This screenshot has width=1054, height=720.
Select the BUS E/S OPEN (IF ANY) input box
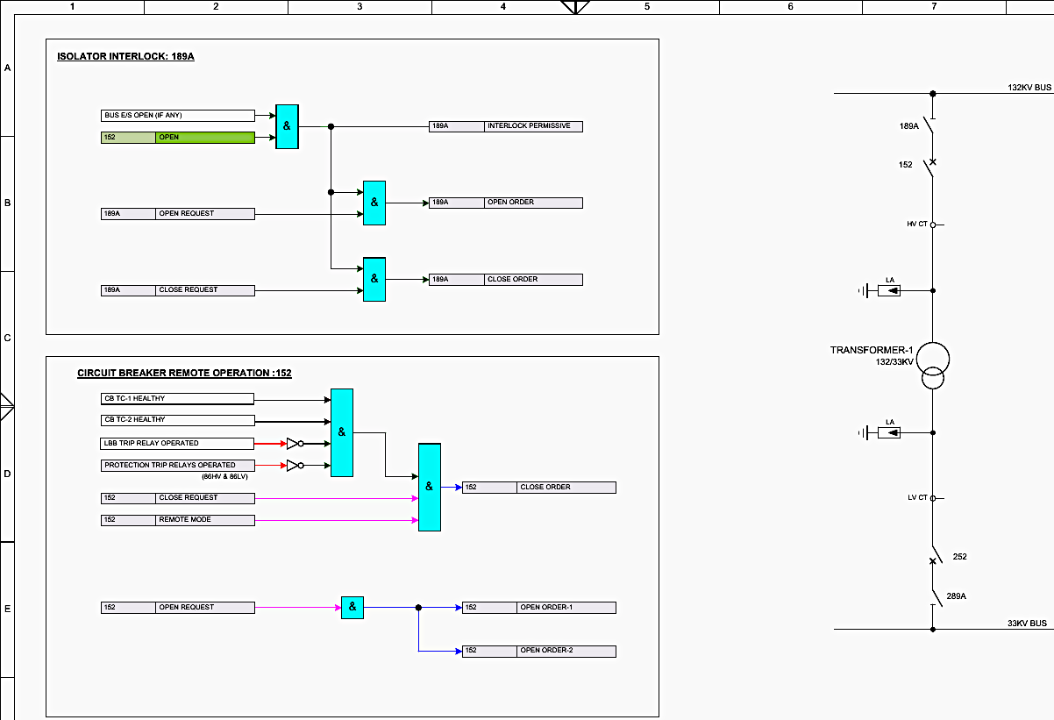(x=178, y=116)
